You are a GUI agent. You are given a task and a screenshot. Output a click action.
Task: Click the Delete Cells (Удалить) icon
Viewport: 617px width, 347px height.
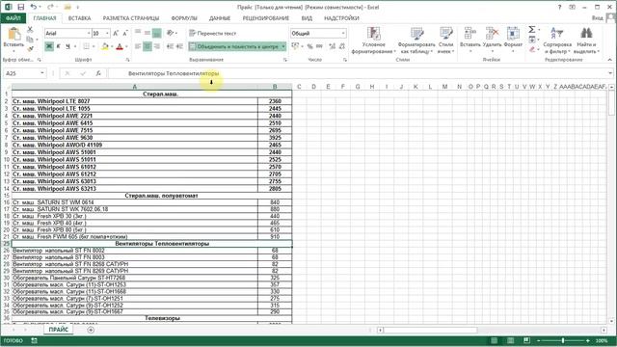tap(492, 34)
